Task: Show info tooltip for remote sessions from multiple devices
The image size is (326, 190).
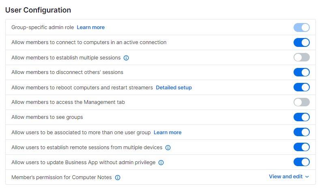Action: pos(168,148)
